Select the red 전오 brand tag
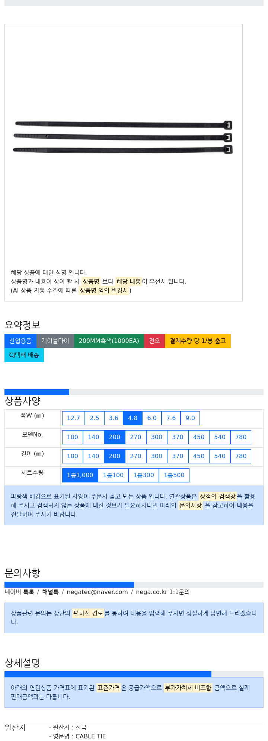The height and width of the screenshot is (741, 268). click(x=154, y=341)
